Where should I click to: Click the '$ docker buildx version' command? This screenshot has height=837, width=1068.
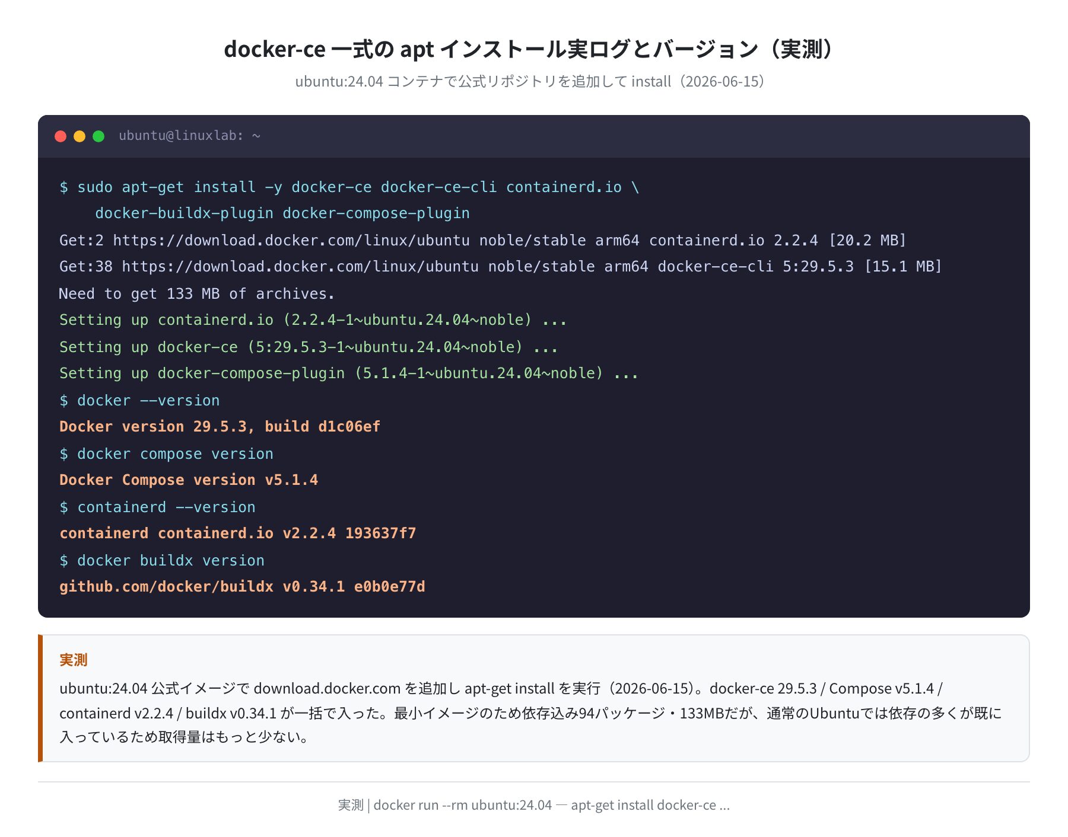click(x=162, y=561)
